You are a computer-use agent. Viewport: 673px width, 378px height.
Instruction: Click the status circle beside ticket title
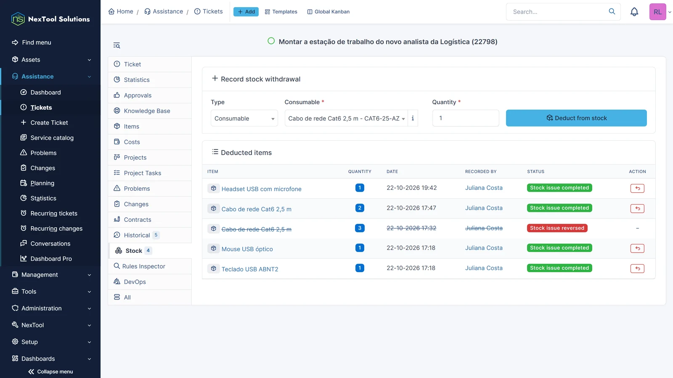pos(271,41)
